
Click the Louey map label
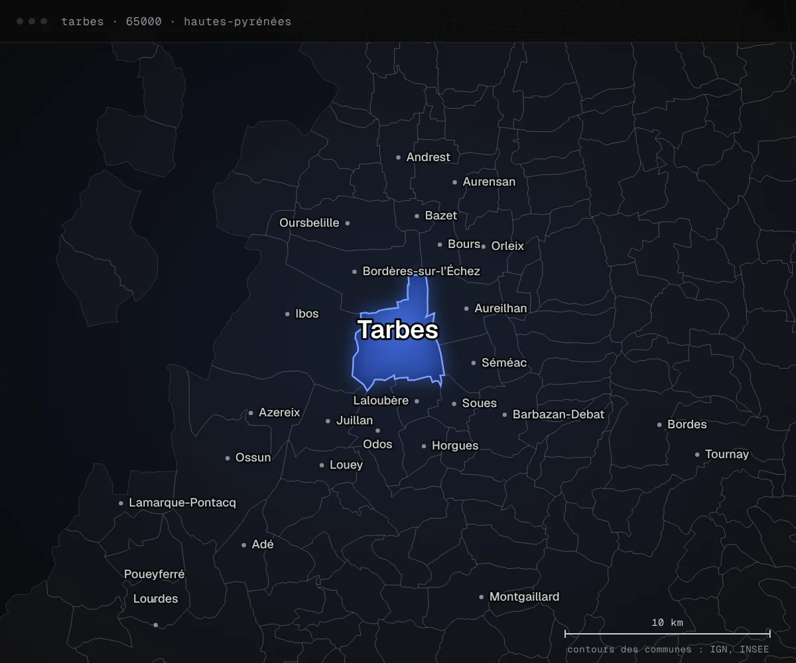[346, 465]
